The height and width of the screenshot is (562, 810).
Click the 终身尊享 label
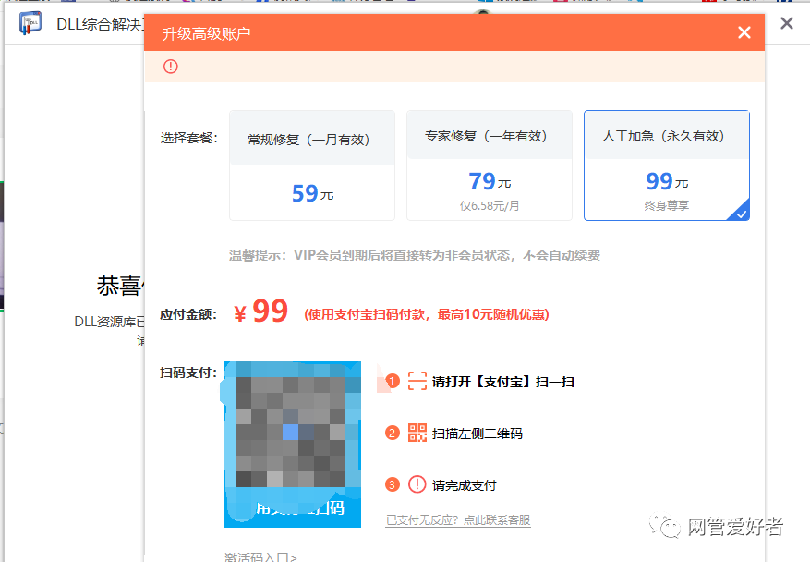pos(667,206)
